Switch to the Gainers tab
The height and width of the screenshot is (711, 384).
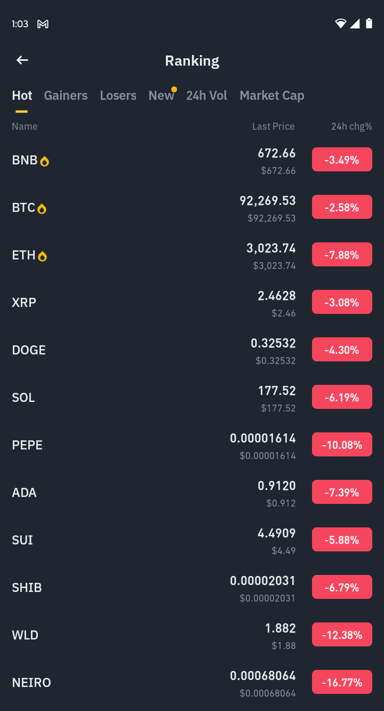click(x=66, y=96)
